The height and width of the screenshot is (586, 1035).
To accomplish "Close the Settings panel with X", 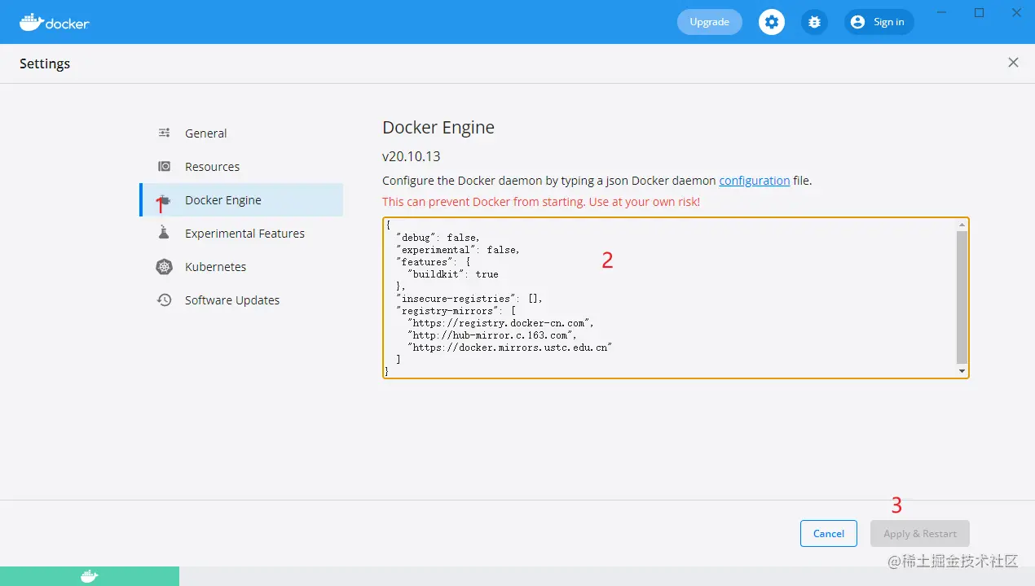I will 1013,63.
